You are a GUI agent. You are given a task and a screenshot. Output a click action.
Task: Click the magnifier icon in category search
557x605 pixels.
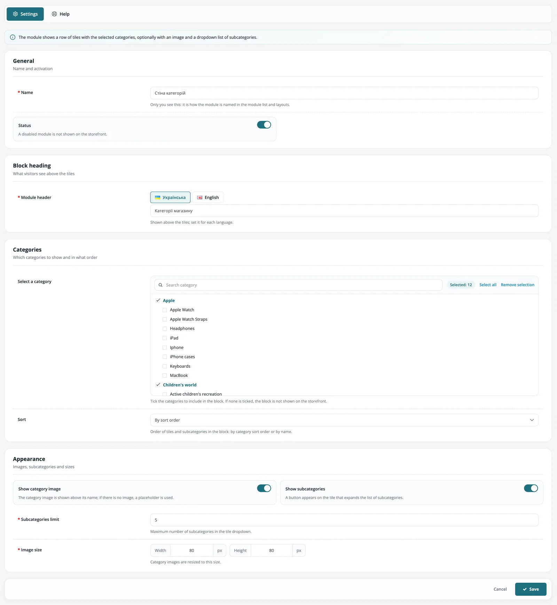(x=160, y=285)
